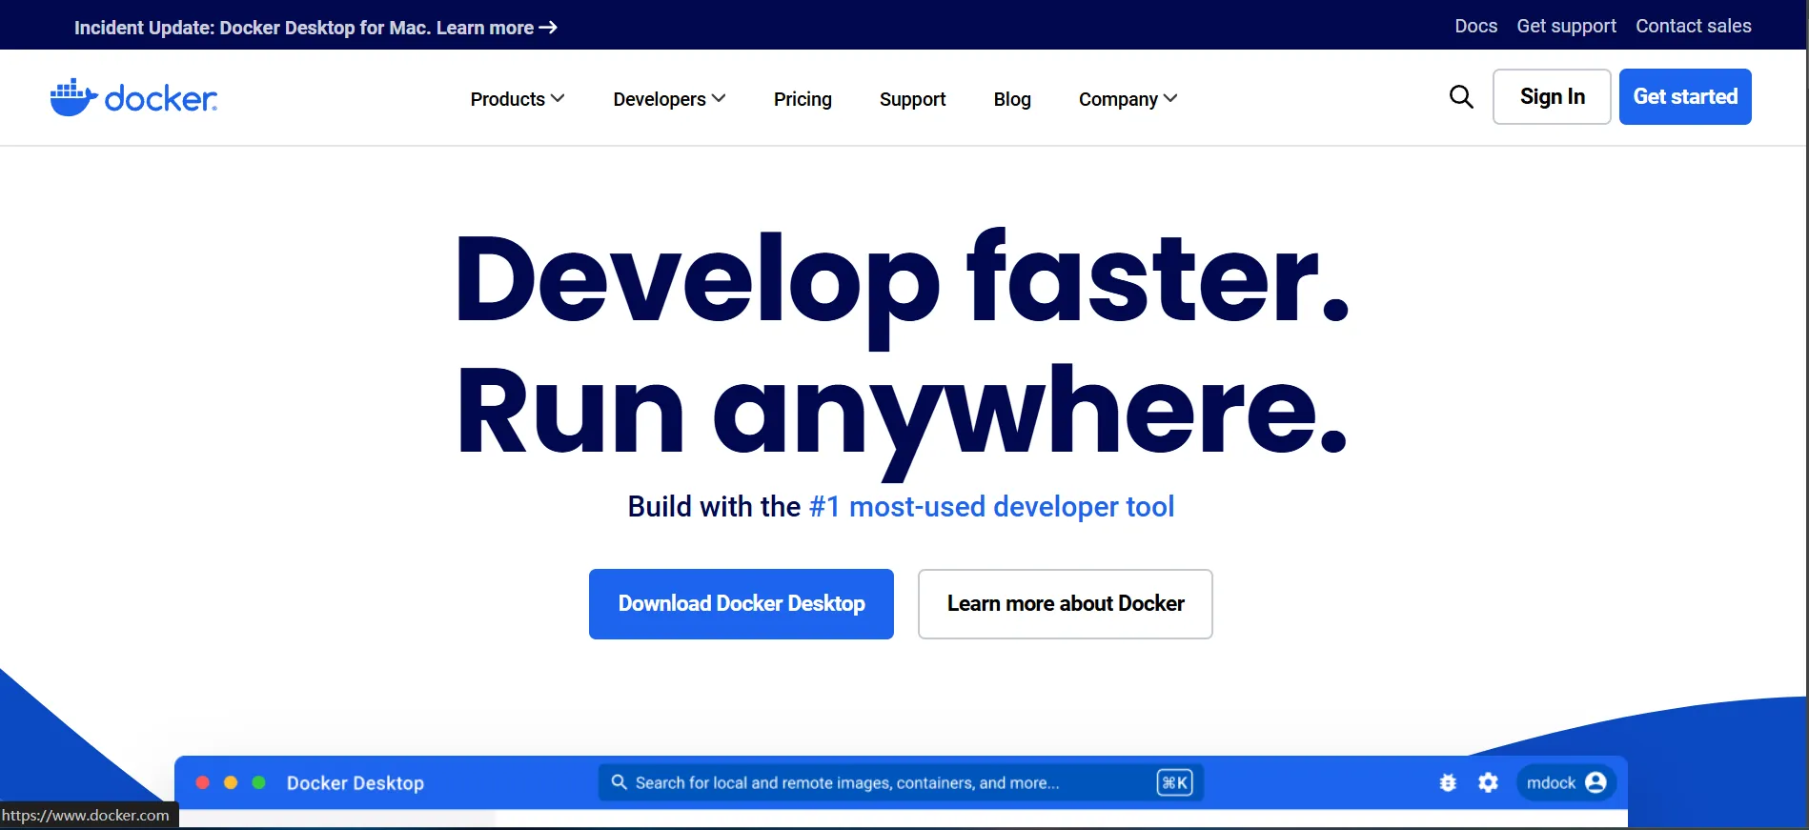
Task: Expand the Products dropdown menu
Action: click(x=518, y=99)
